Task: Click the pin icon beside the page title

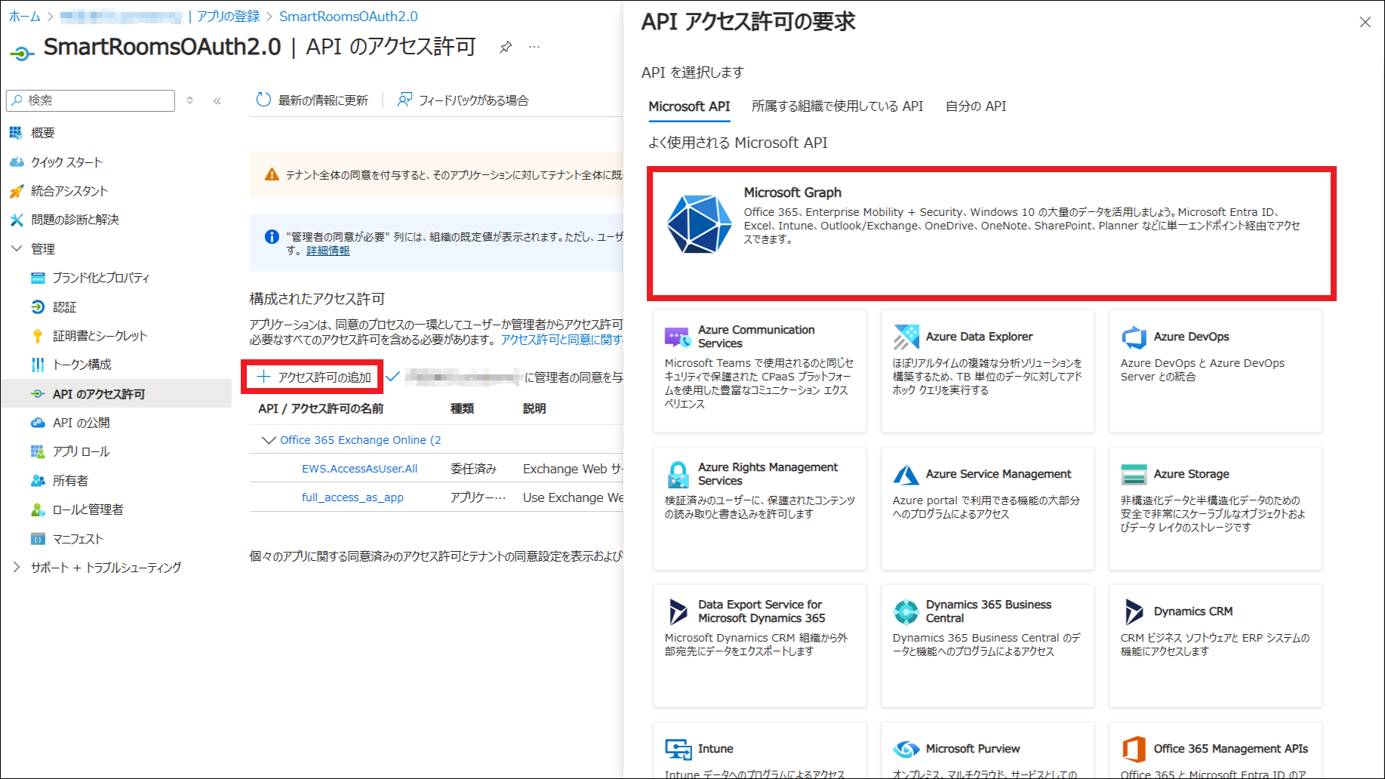Action: click(506, 48)
